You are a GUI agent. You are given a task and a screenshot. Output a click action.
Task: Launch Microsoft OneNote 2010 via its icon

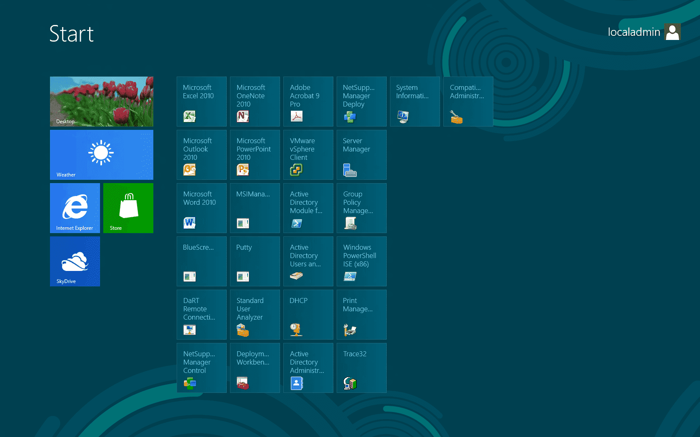[243, 117]
